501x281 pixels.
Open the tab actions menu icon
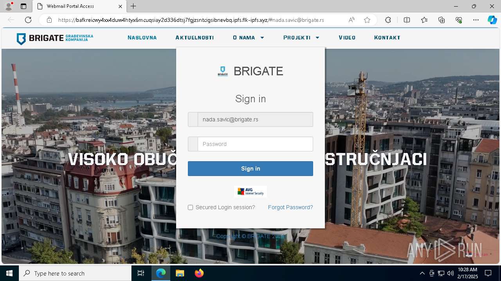pos(23,6)
